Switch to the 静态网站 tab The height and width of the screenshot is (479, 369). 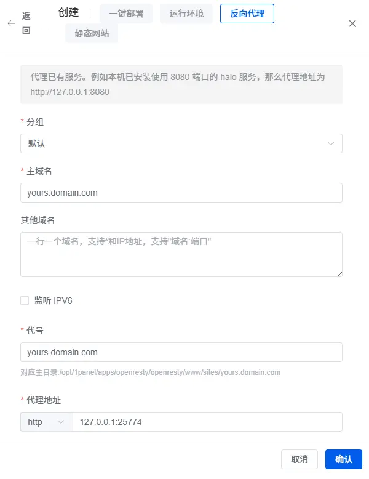(x=92, y=33)
